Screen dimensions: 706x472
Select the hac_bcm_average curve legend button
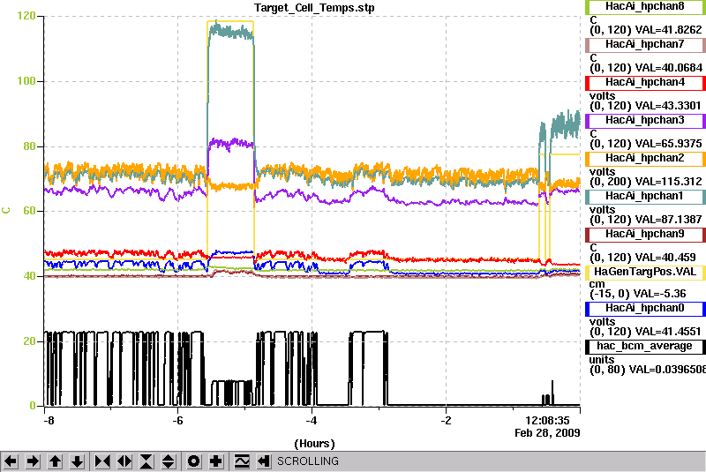click(645, 347)
